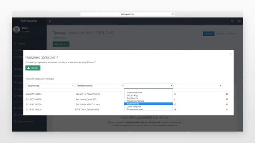255x143 pixels.
Task: Click the header icon left of exit icon
Action: point(232,21)
